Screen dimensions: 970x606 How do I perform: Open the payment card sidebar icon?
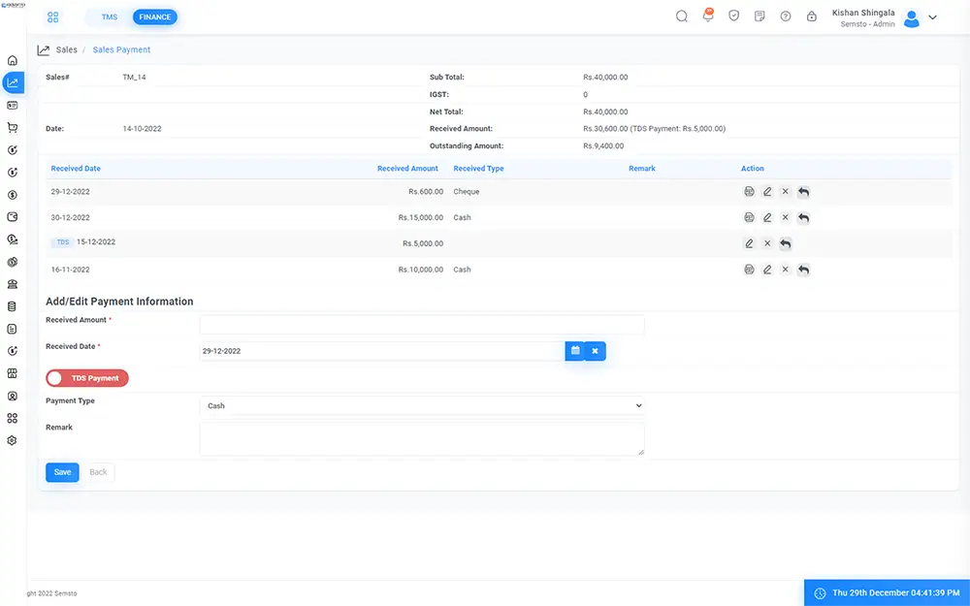[13, 105]
